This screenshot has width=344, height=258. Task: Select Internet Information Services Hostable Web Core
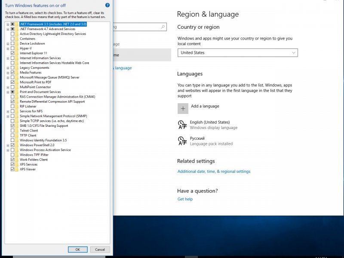(x=55, y=63)
